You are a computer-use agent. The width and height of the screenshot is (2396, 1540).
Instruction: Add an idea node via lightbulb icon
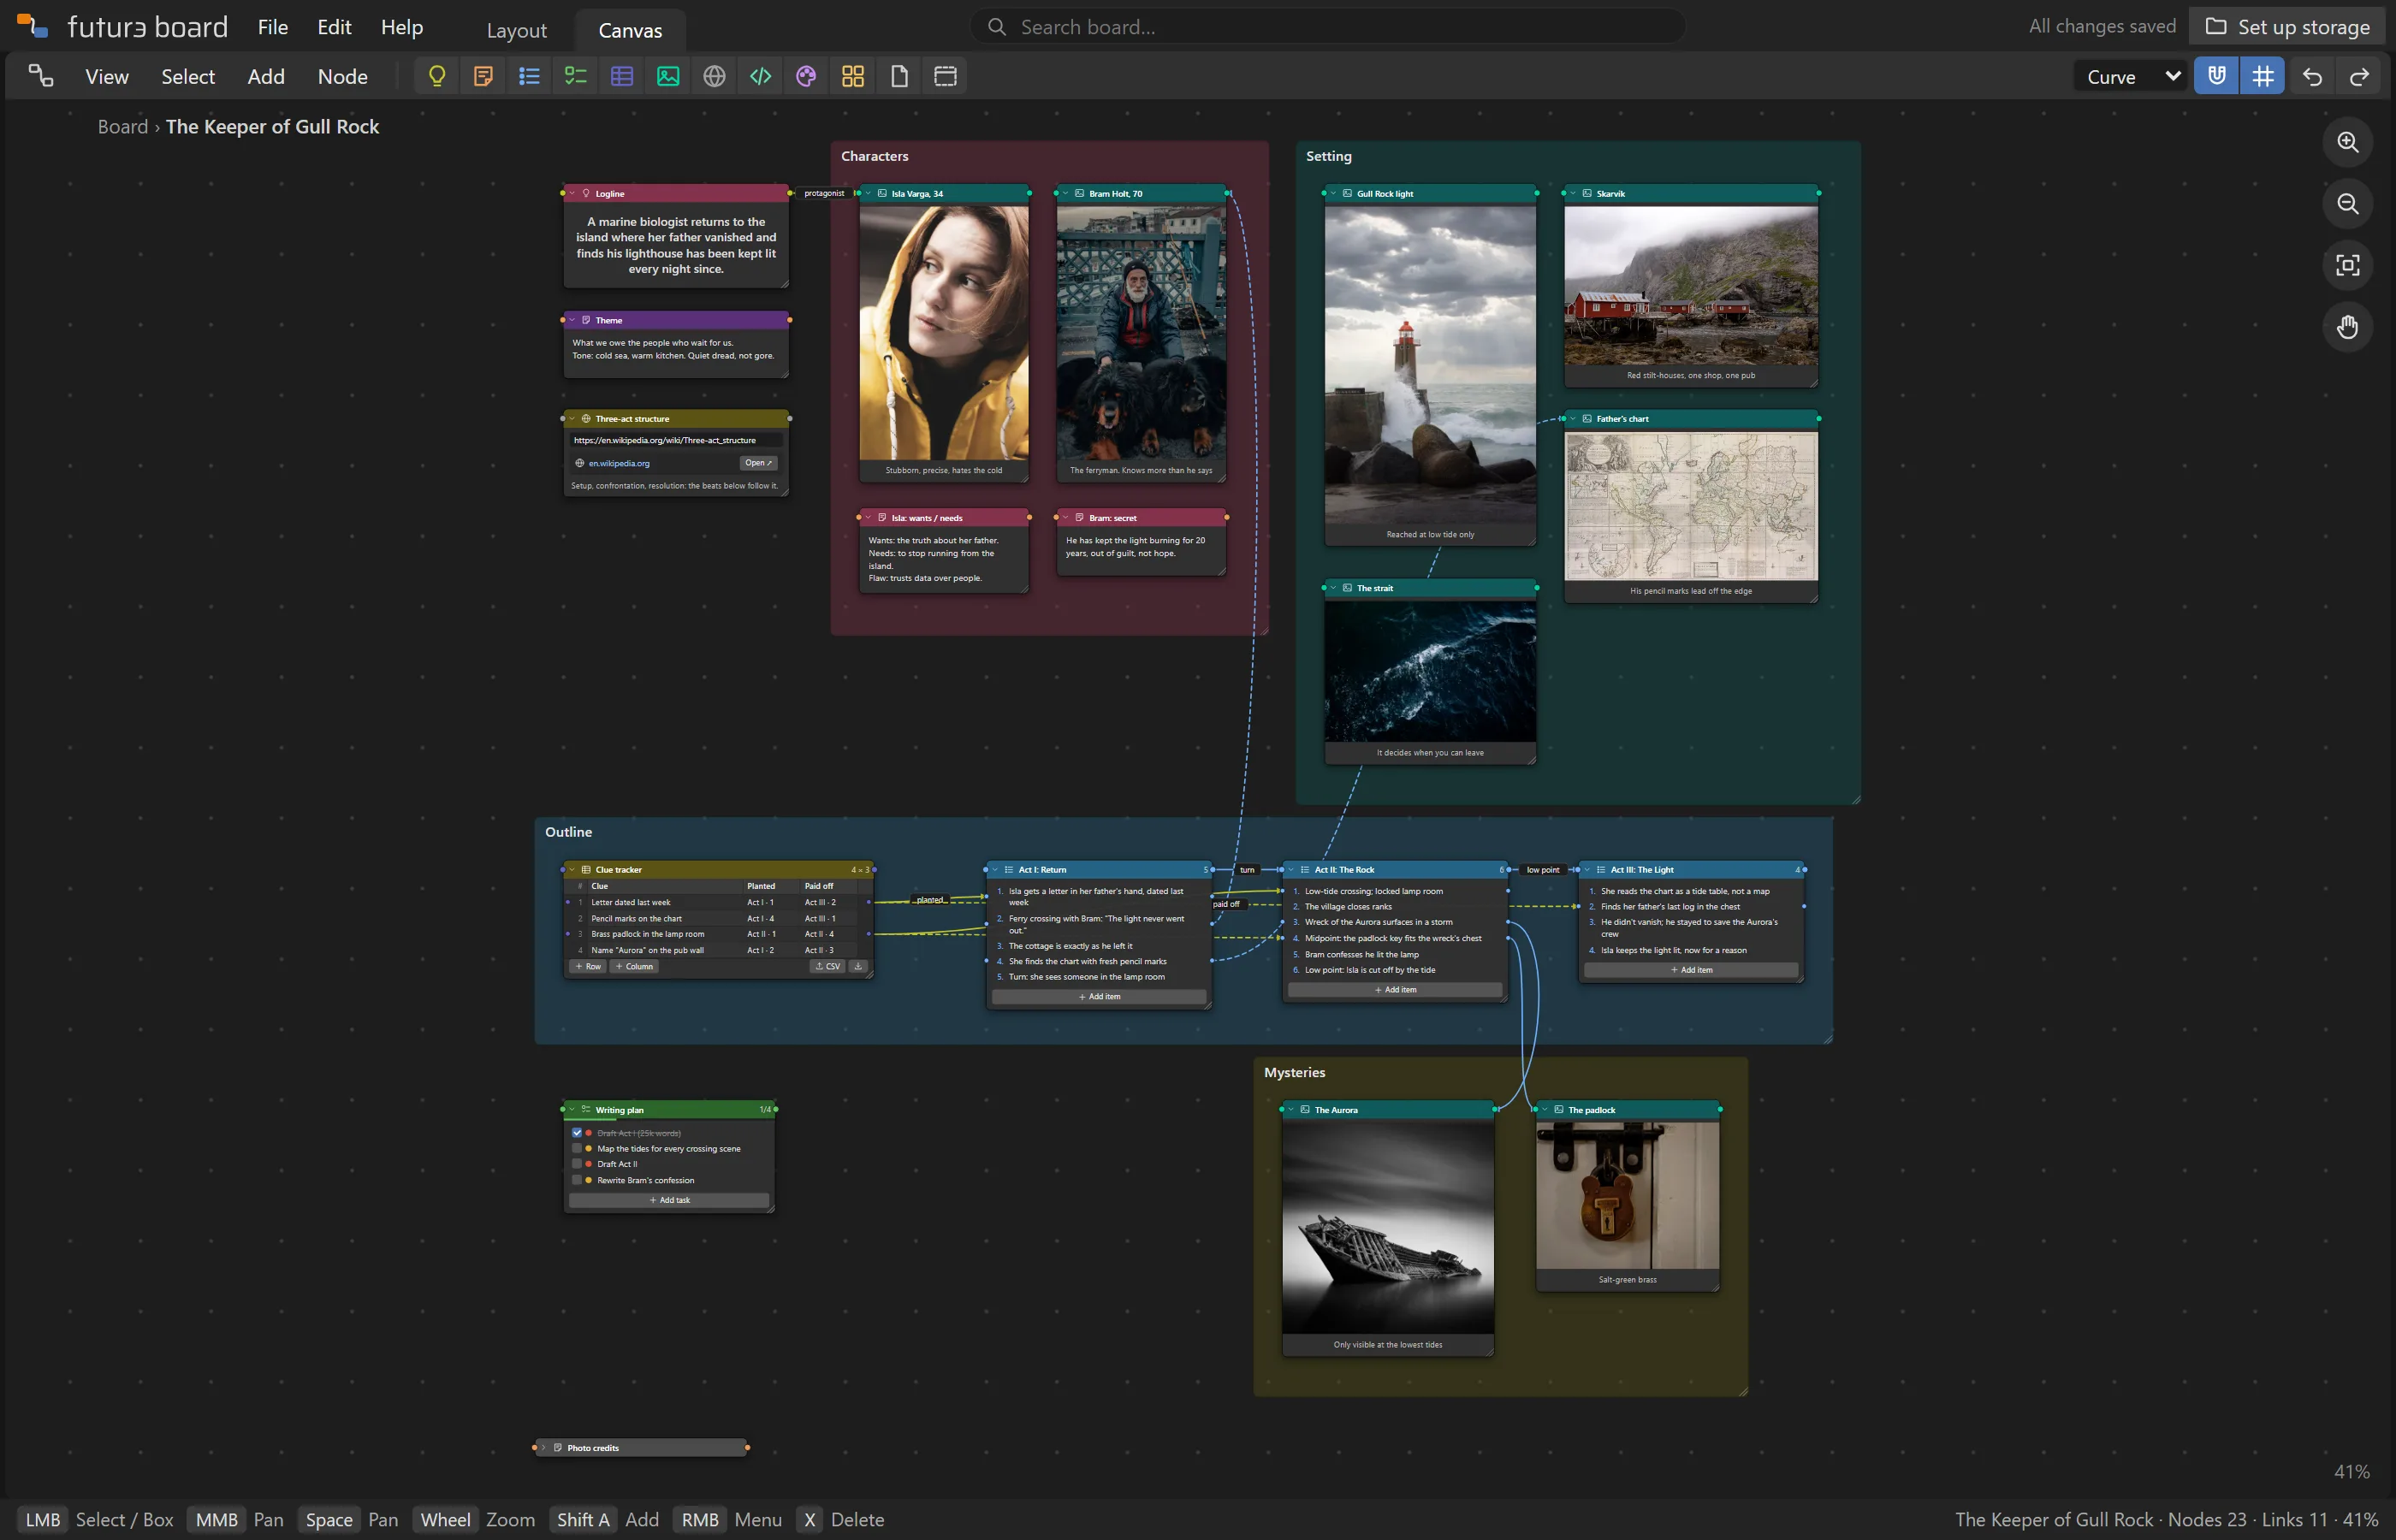pos(437,76)
